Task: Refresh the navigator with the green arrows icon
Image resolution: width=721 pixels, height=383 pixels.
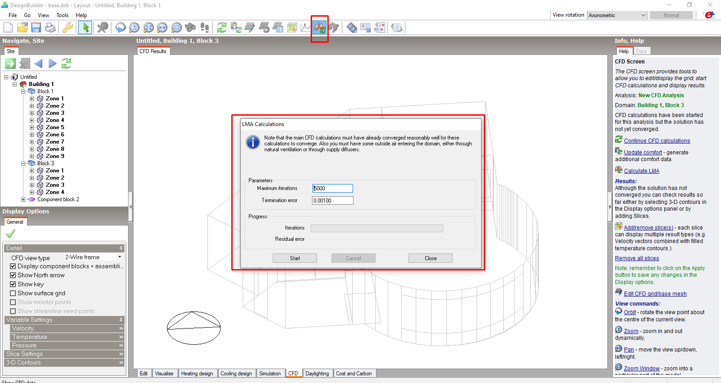Action: [x=66, y=63]
